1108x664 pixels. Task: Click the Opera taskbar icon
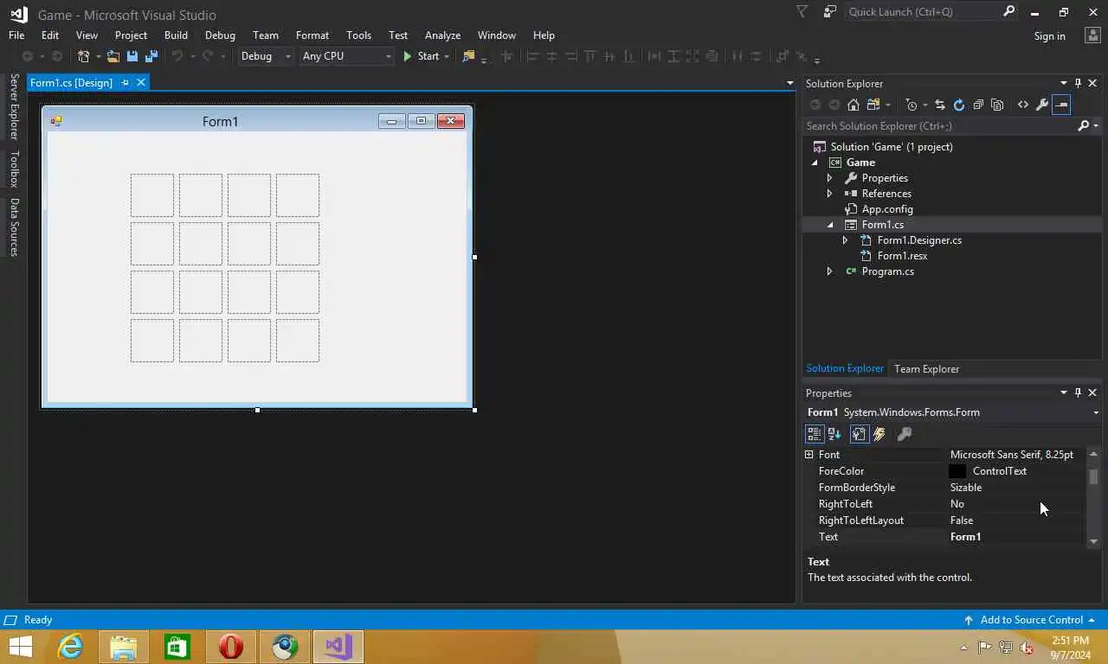point(231,647)
